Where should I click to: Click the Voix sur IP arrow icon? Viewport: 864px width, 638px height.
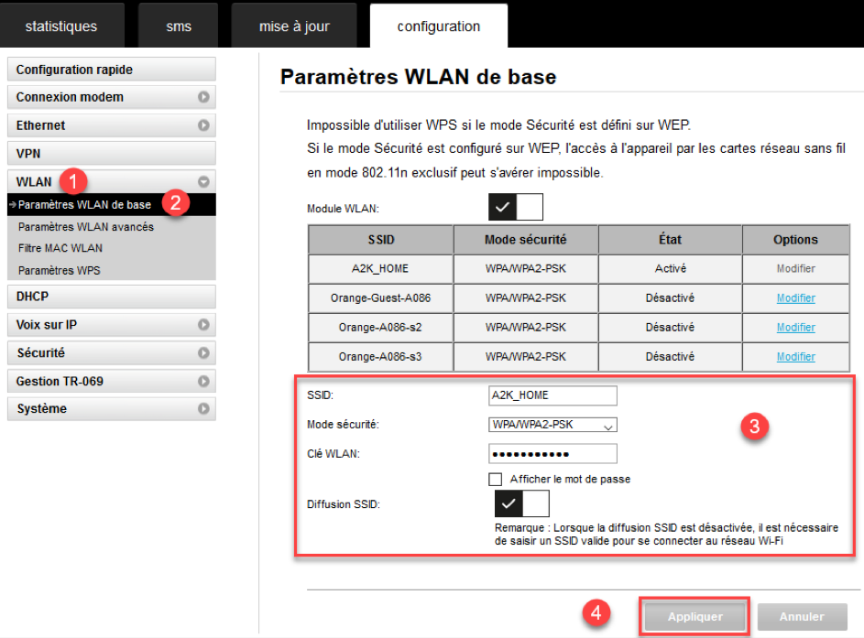tap(203, 325)
